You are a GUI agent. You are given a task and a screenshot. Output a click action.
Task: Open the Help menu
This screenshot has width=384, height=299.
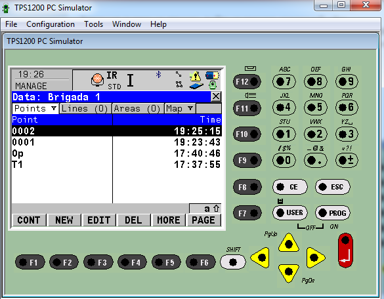(x=158, y=24)
